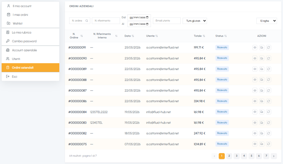Viewport: 283px width, 164px height.
Task: Click the truck icon for order #000000091
Action: pyautogui.click(x=261, y=48)
